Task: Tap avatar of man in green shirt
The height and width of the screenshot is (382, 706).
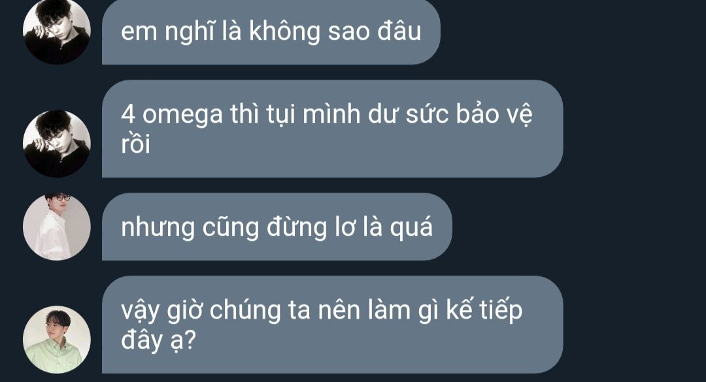Action: 57,340
